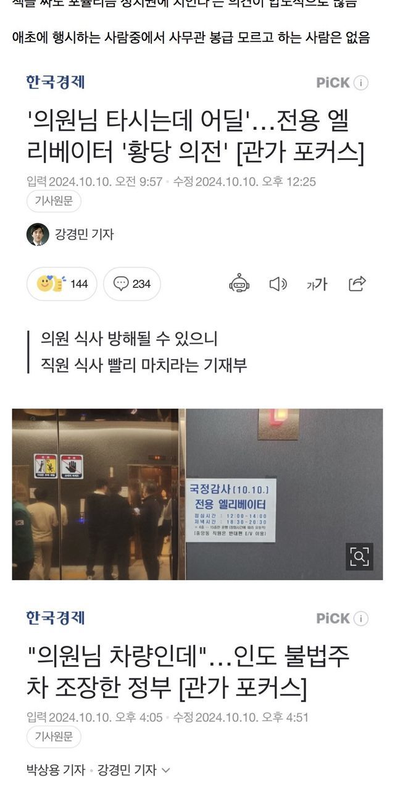Open the image zoom magnifier icon

(x=359, y=556)
